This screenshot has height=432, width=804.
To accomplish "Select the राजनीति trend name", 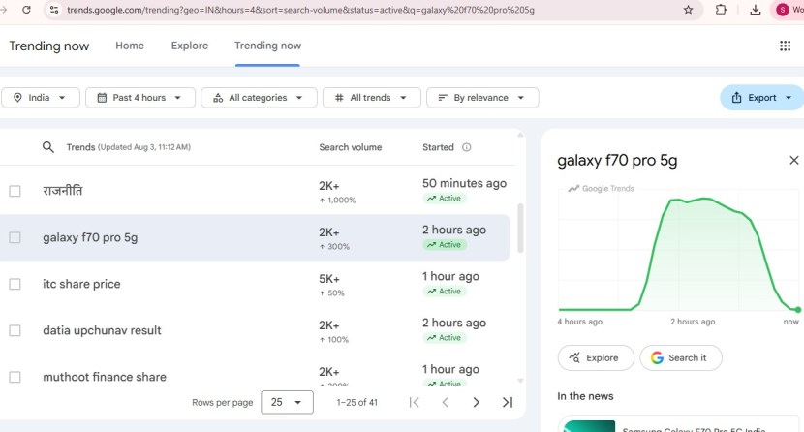I will [x=63, y=191].
